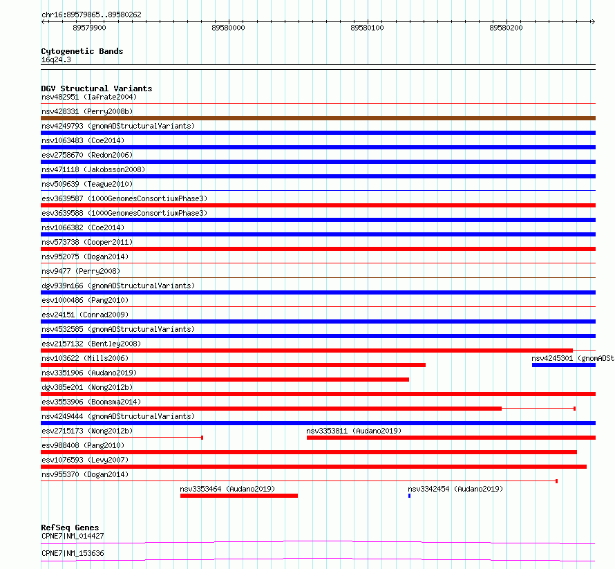Open the esv3639587 1000GenomesConsortiumPhase3 label
The width and height of the screenshot is (615, 569).
(x=124, y=198)
